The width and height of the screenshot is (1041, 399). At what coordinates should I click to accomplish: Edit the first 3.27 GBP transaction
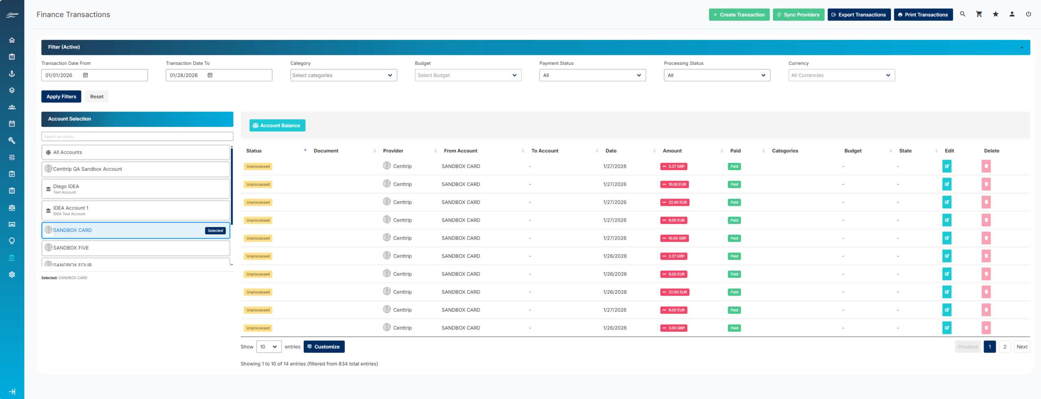947,166
